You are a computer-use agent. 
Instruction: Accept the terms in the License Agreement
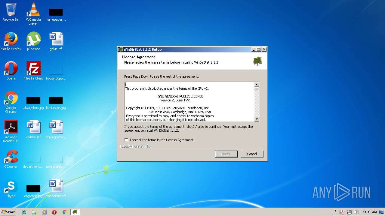coord(126,140)
